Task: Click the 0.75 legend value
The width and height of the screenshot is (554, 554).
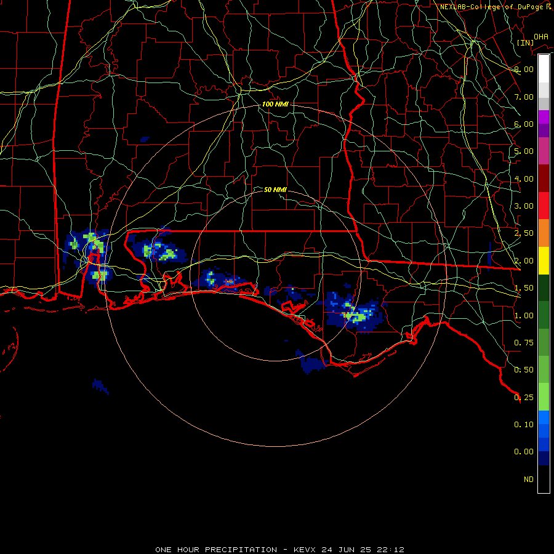Action: [524, 343]
